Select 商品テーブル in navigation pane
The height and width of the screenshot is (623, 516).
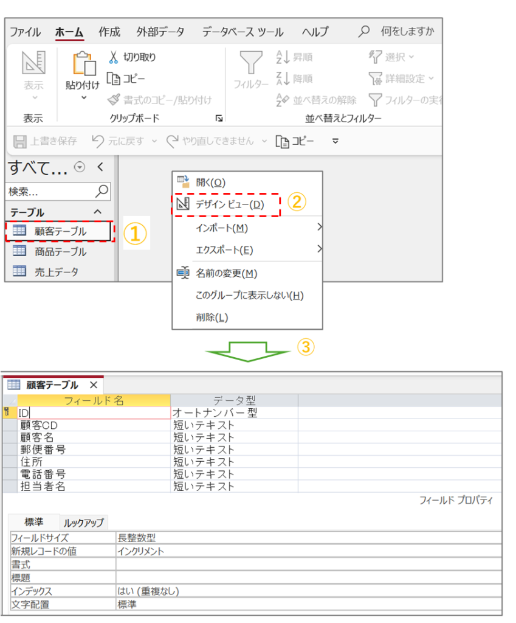60,251
